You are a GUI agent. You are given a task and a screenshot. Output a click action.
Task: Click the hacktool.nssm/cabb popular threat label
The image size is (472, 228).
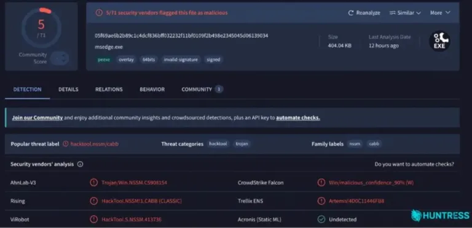pyautogui.click(x=95, y=144)
